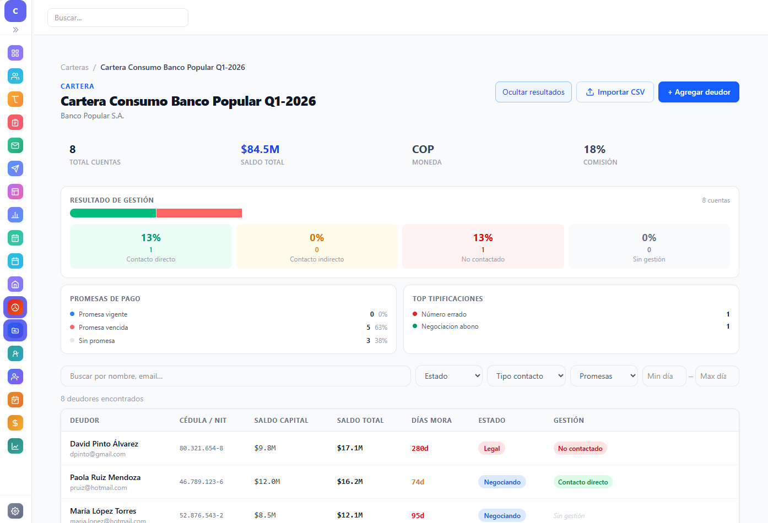Click the red pie chart icon
This screenshot has width=768, height=523.
click(15, 308)
